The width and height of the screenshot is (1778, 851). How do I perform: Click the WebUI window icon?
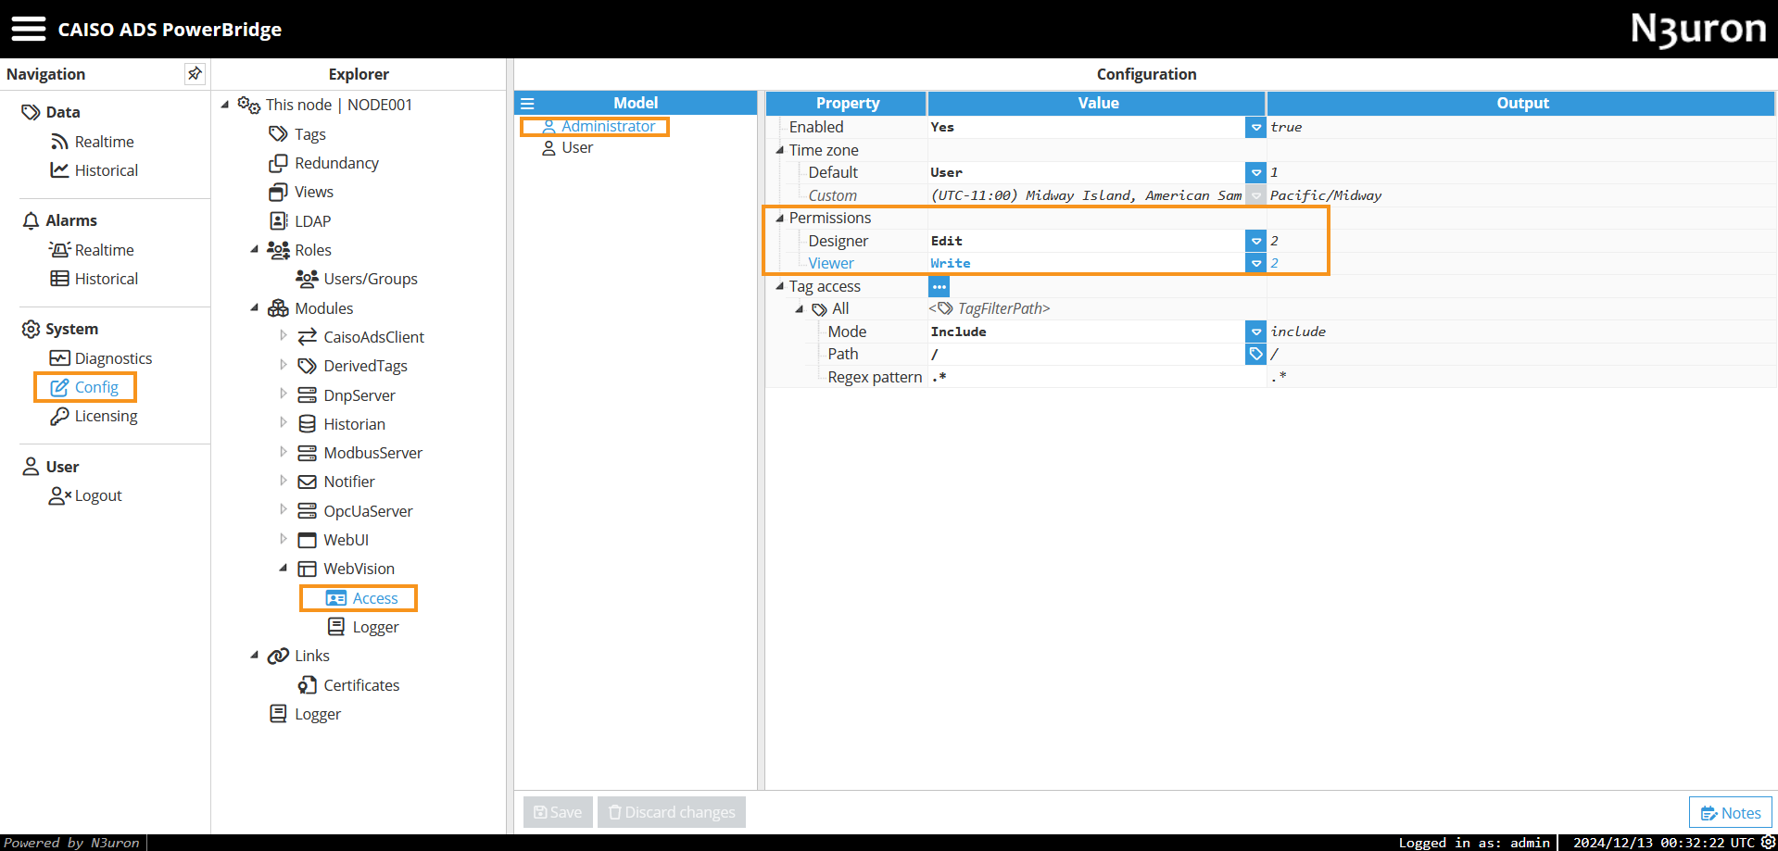(x=307, y=539)
